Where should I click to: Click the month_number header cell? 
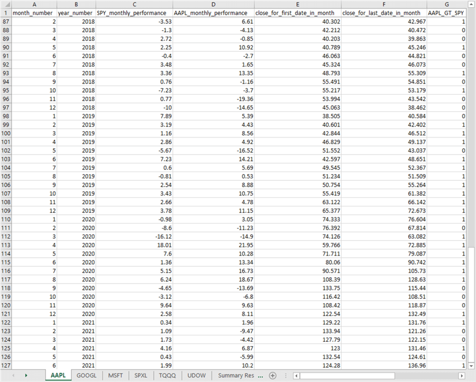[x=34, y=13]
